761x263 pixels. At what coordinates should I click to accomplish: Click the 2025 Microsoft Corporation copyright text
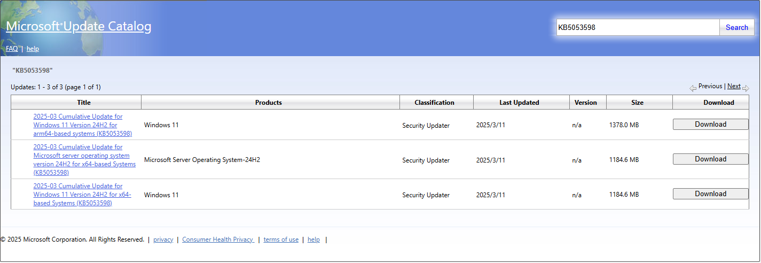pos(73,239)
